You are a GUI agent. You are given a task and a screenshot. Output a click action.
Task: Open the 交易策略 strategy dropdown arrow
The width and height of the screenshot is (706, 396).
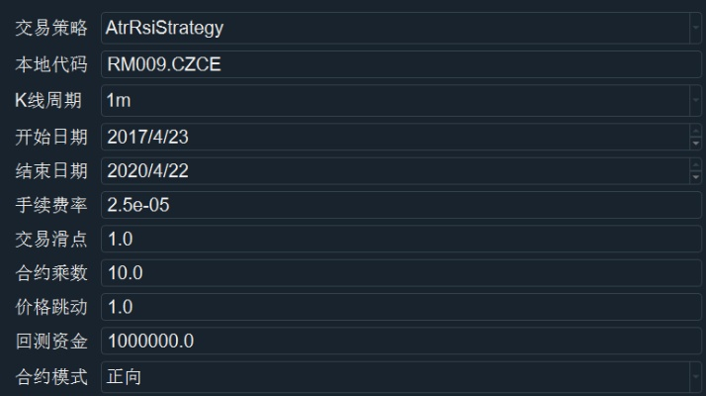coord(695,28)
